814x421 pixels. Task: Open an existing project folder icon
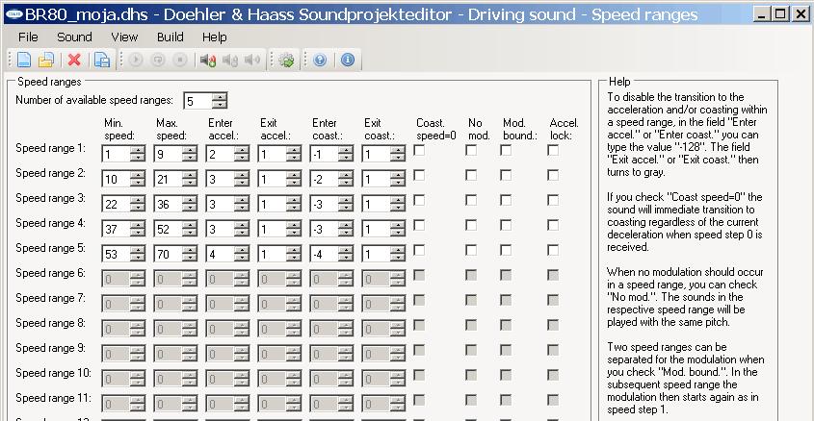[45, 60]
